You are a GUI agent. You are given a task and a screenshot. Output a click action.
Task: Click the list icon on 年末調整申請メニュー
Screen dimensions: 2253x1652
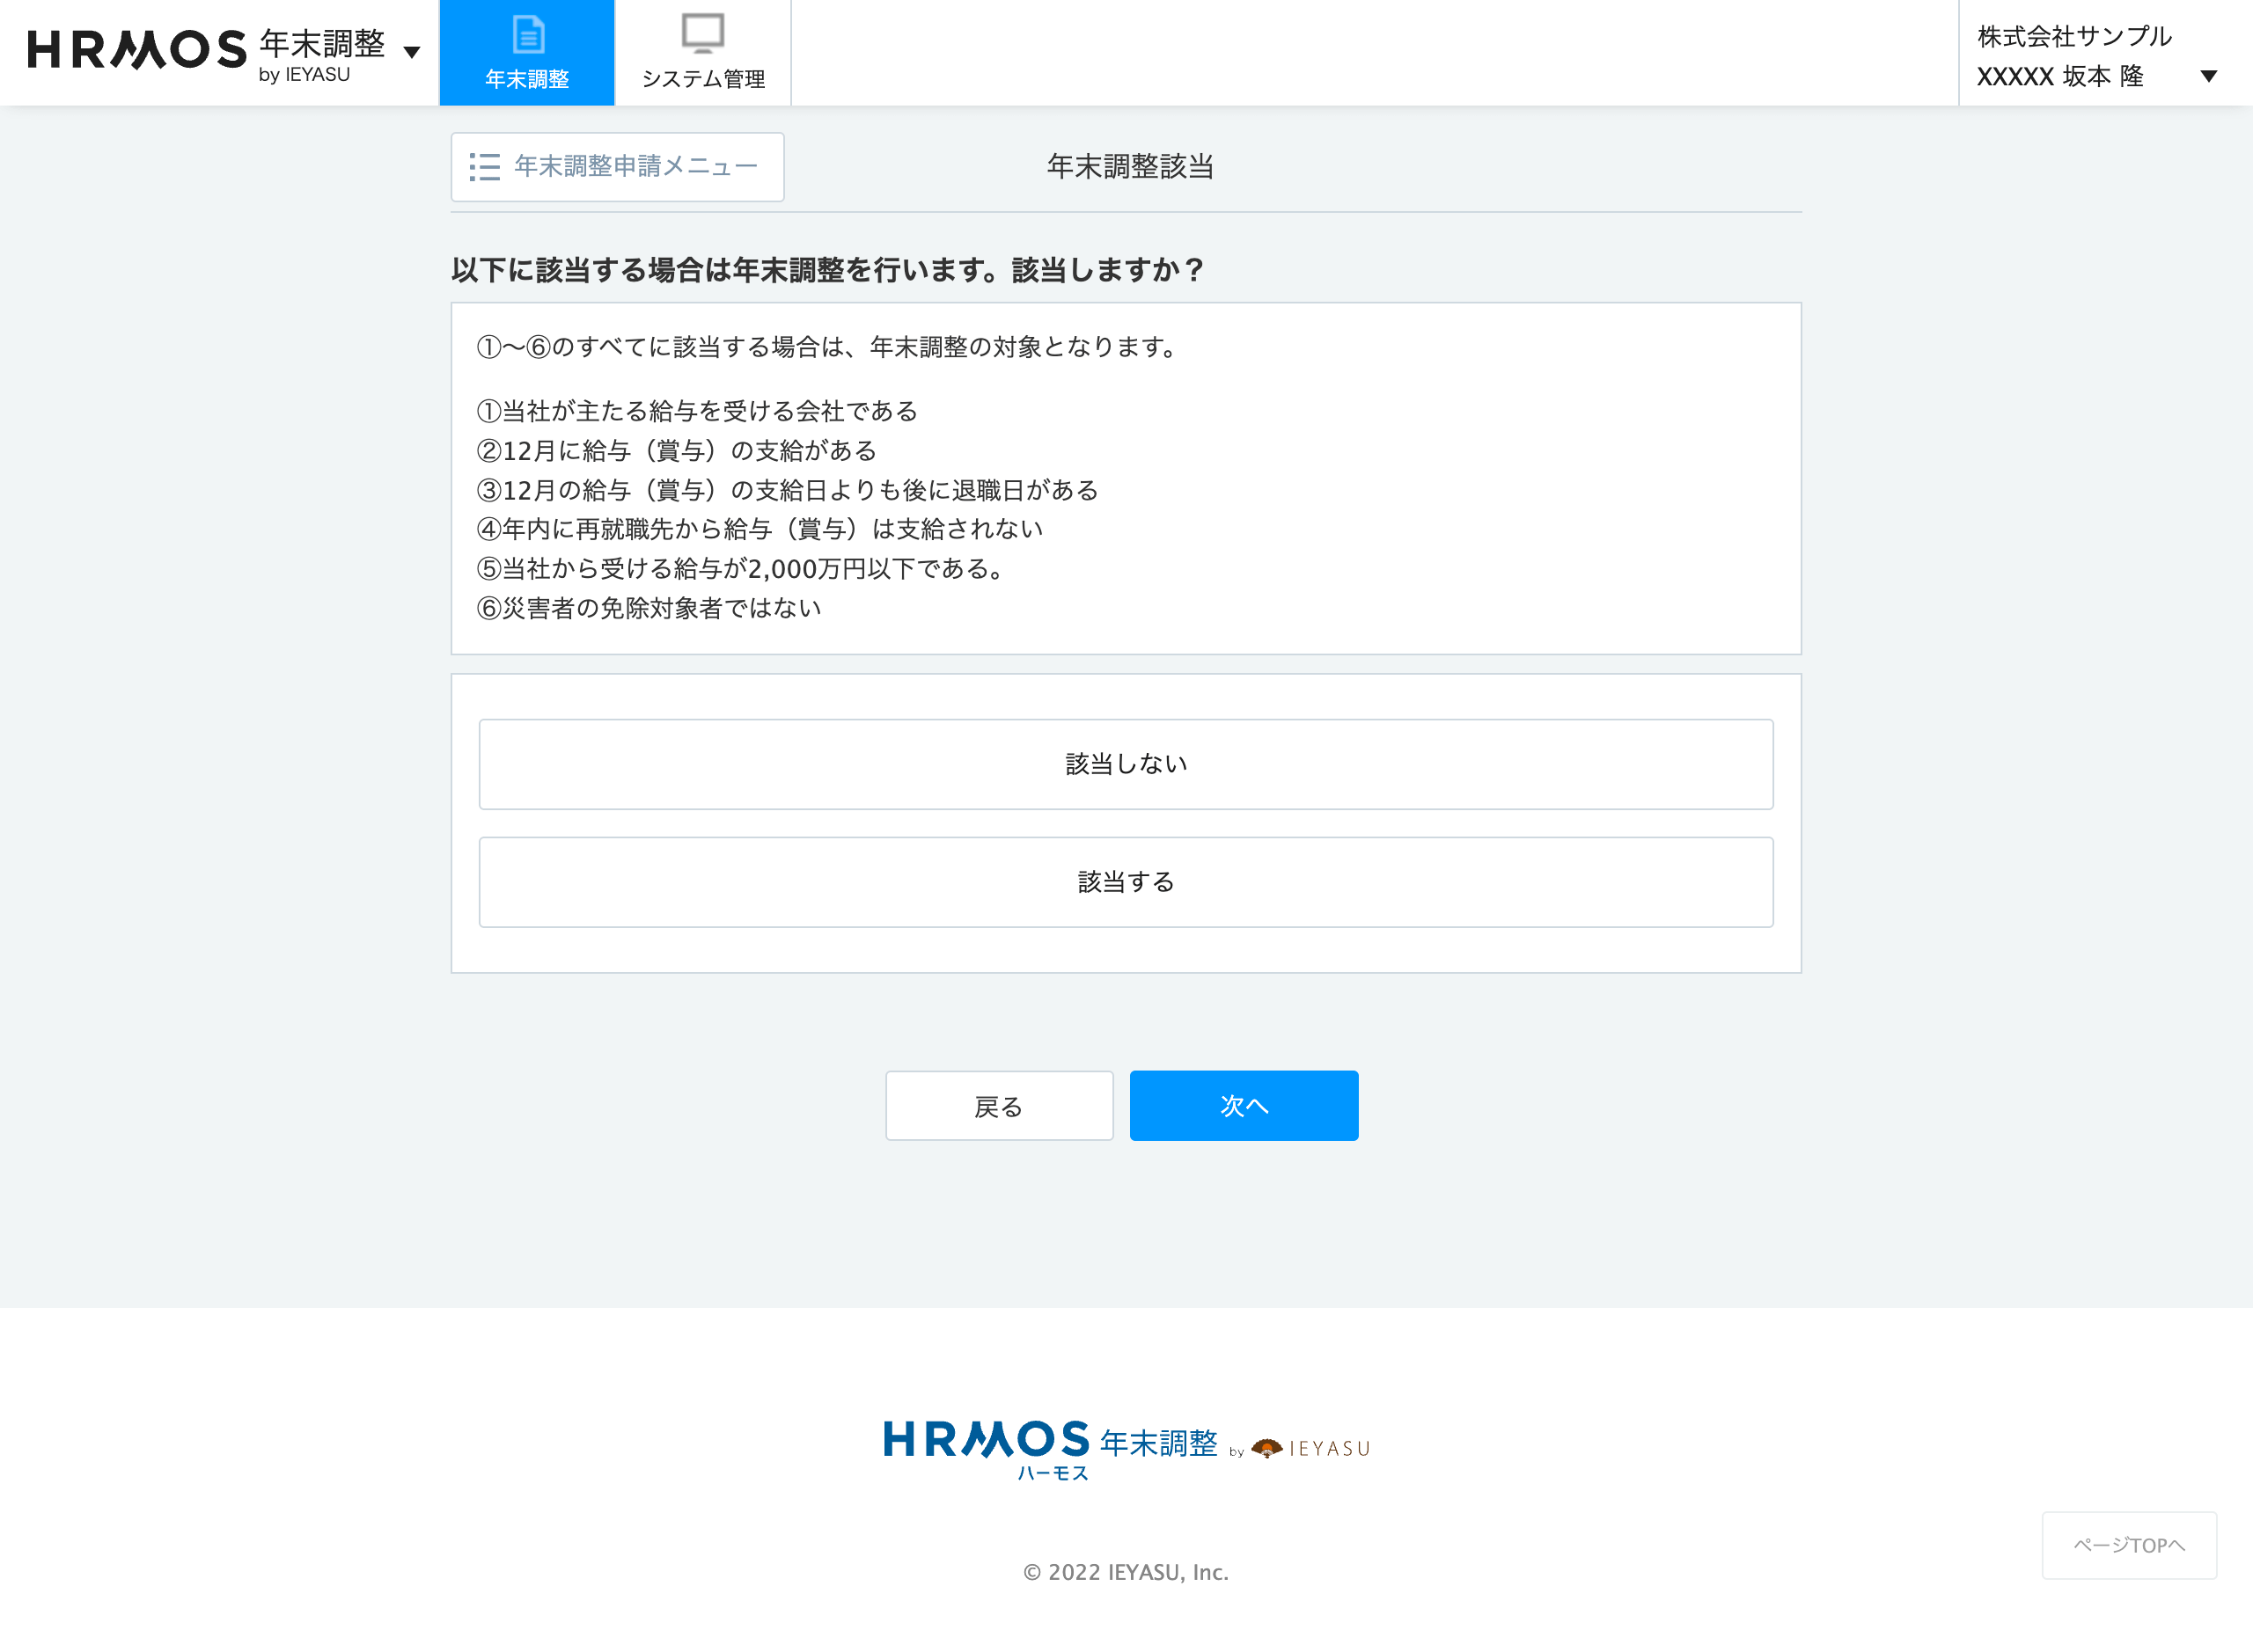[x=484, y=166]
